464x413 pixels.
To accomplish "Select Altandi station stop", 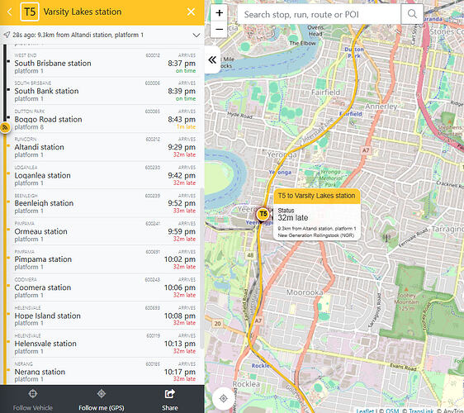I will (x=106, y=147).
